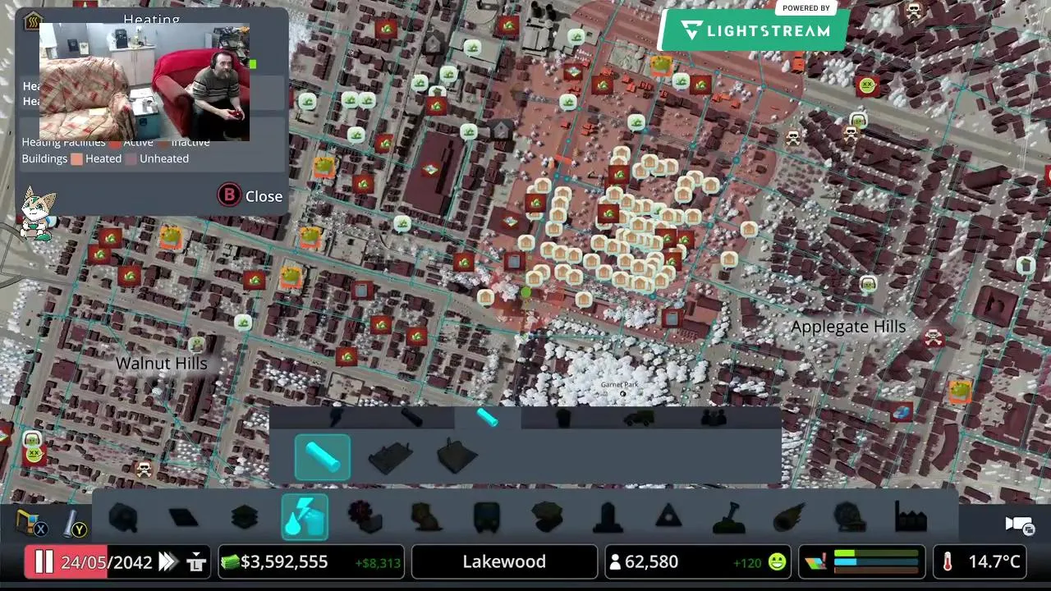The image size is (1051, 591).
Task: Activate the bulldozer tool
Action: 31,523
